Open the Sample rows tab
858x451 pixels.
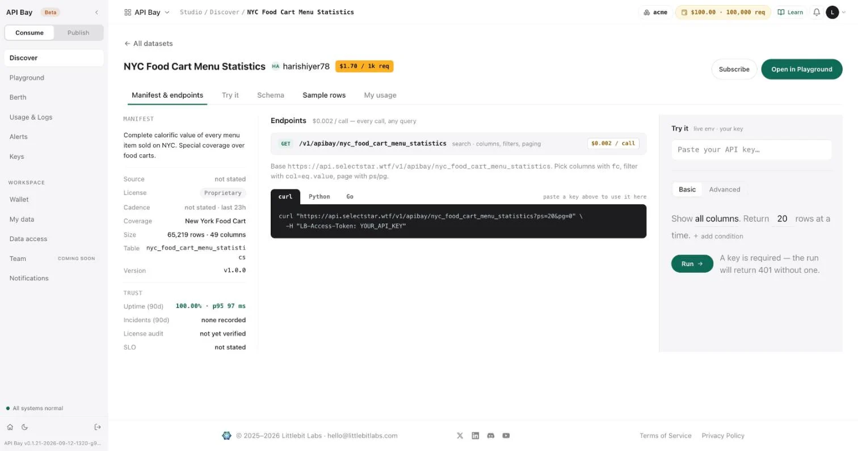pyautogui.click(x=324, y=95)
